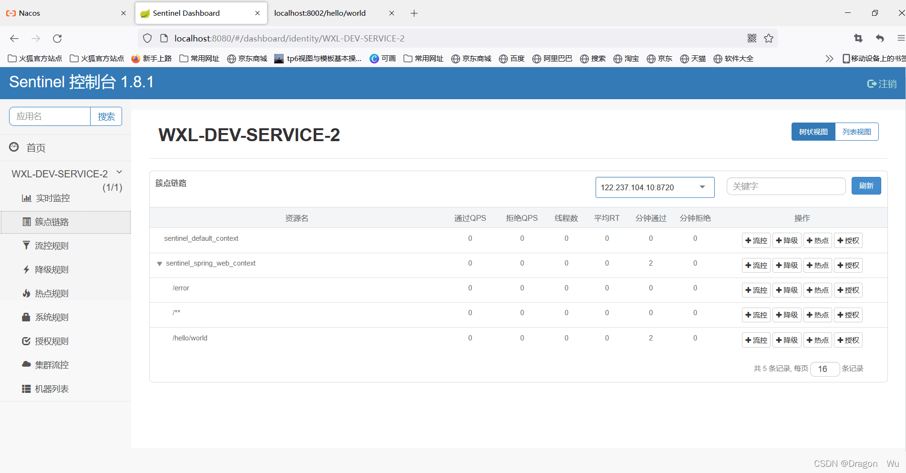Open the 阿里巴巴 bookmark
Image resolution: width=906 pixels, height=473 pixels.
[552, 59]
